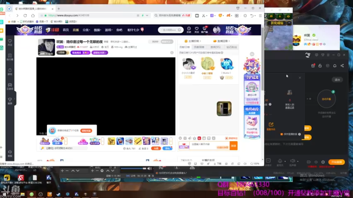Click the browser forward arrow
Image resolution: width=353 pixels, height=198 pixels.
tap(17, 15)
